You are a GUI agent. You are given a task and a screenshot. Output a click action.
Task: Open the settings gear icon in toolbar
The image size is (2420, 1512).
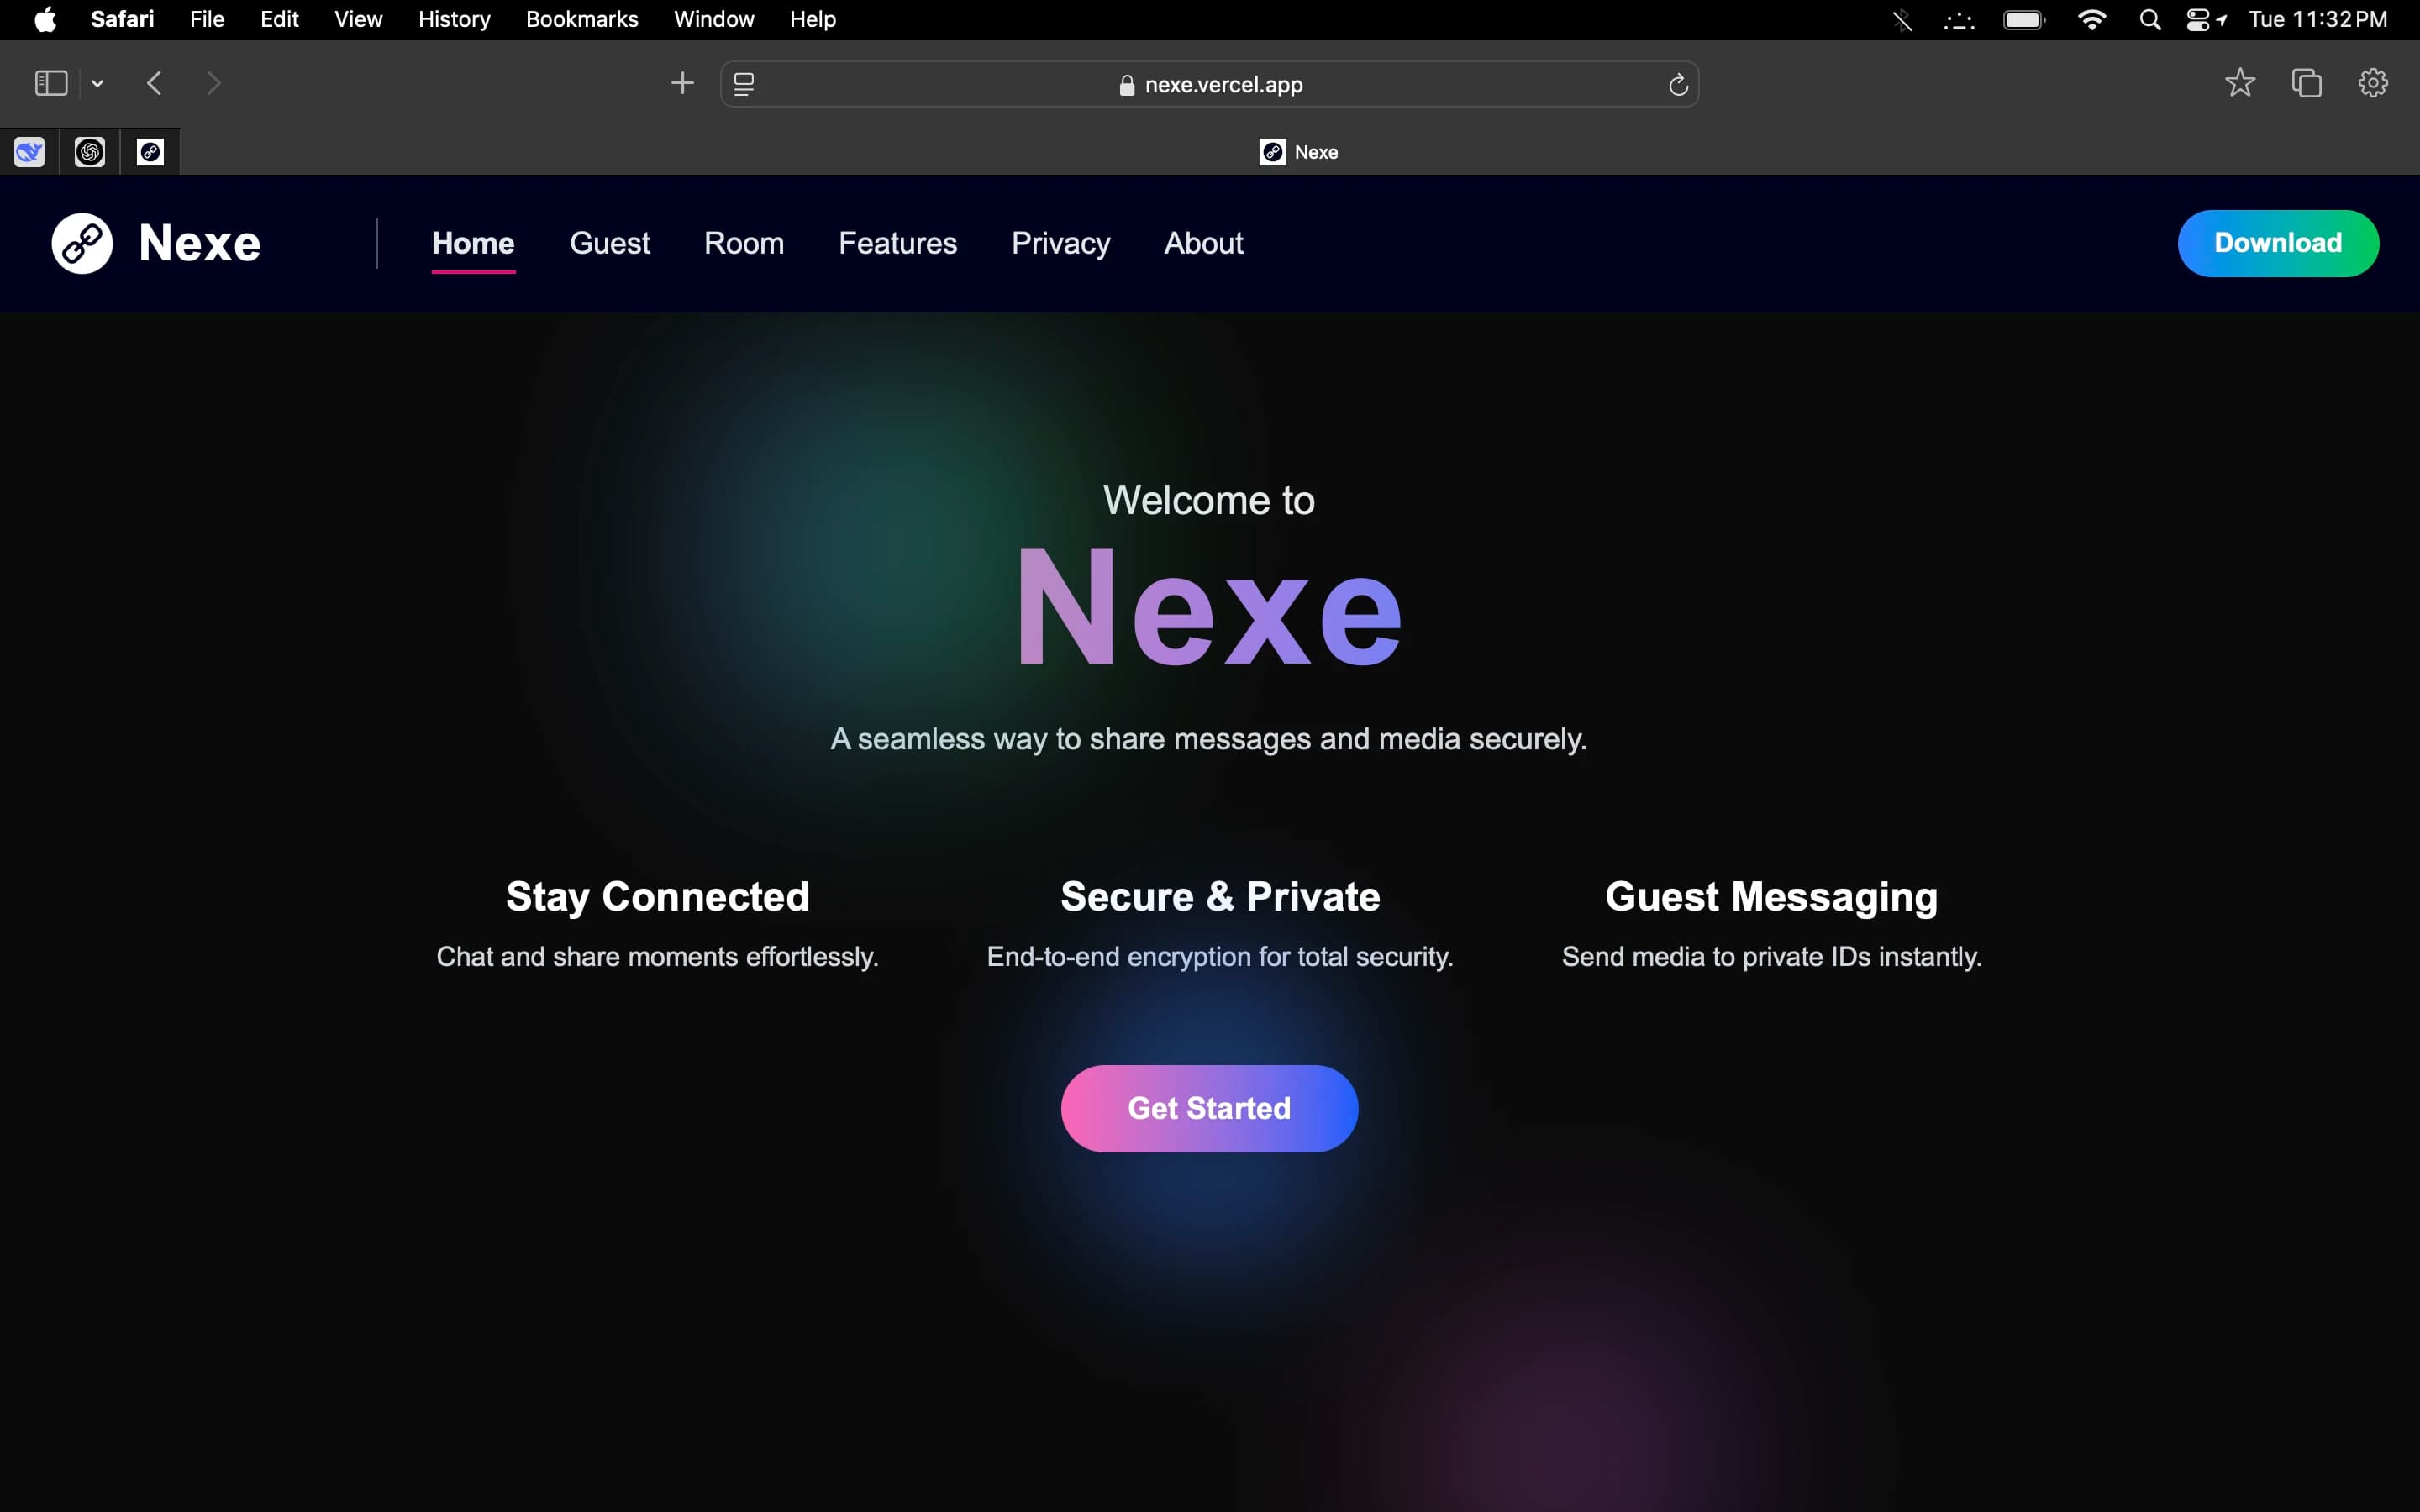(2373, 83)
